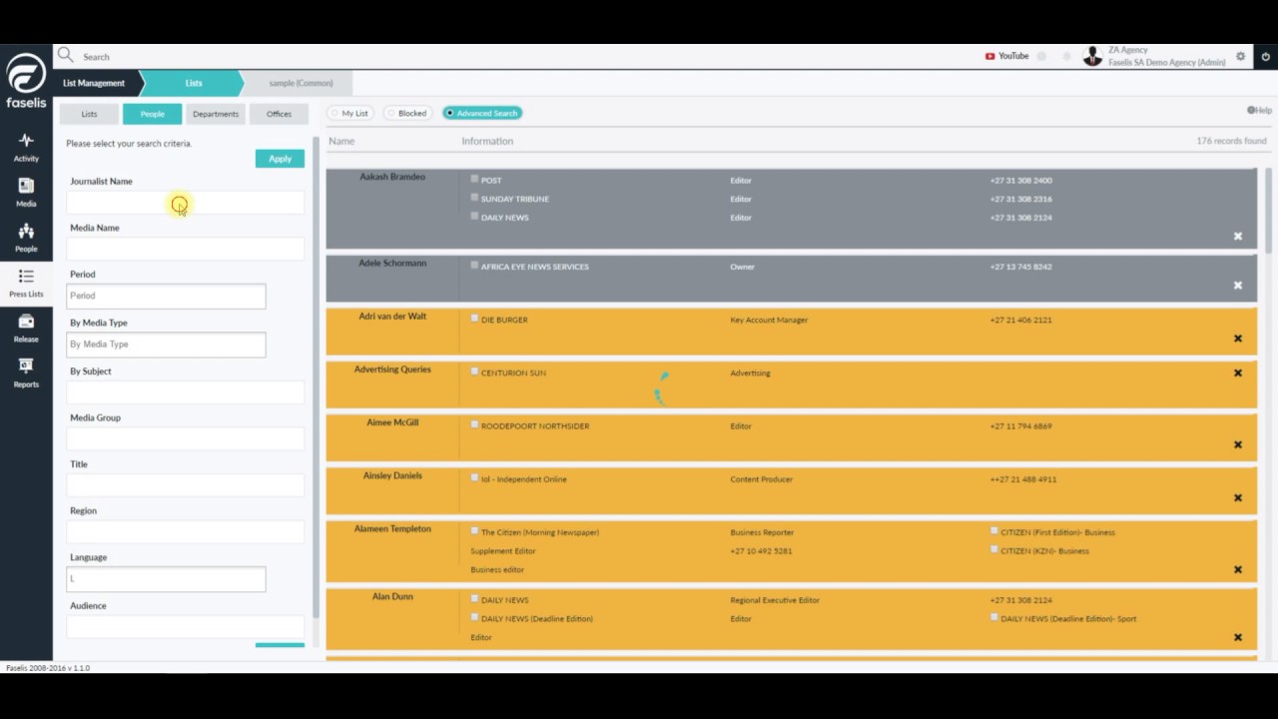Screen dimensions: 1278x719
Task: Click the search magnifier icon
Action: pyautogui.click(x=66, y=55)
